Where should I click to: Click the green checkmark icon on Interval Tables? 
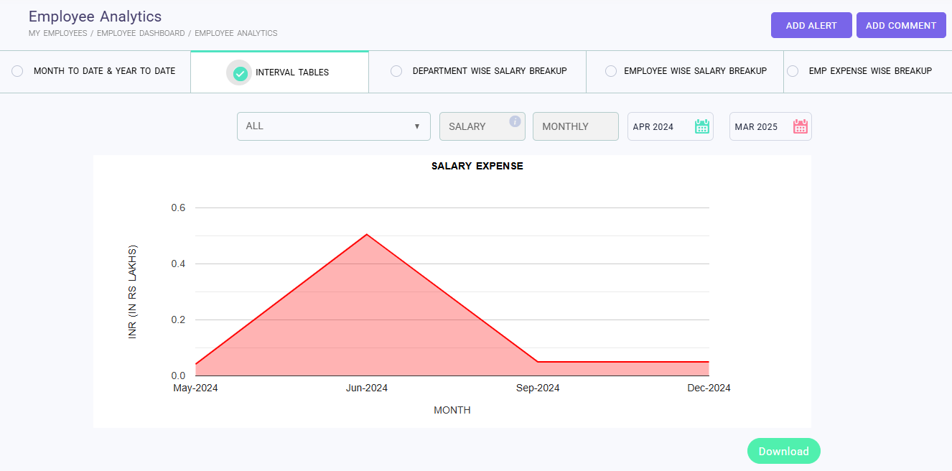(x=240, y=73)
